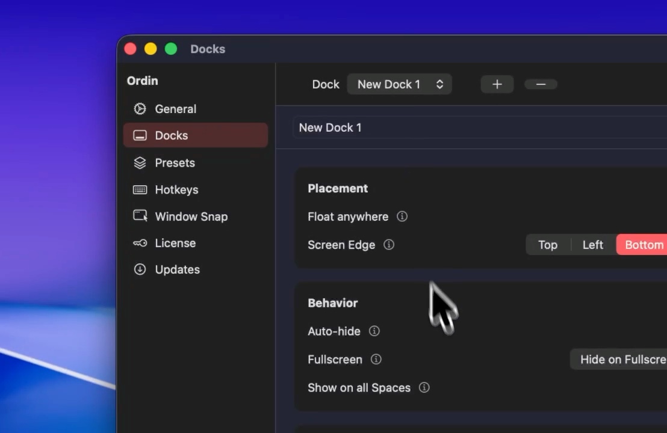The height and width of the screenshot is (433, 667).
Task: Show info for Auto-hide
Action: (374, 331)
